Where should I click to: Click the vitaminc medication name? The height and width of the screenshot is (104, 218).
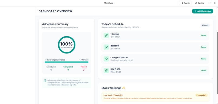point(115,34)
